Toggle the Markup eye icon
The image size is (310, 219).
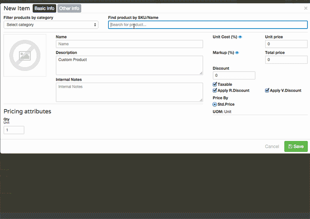(x=237, y=52)
